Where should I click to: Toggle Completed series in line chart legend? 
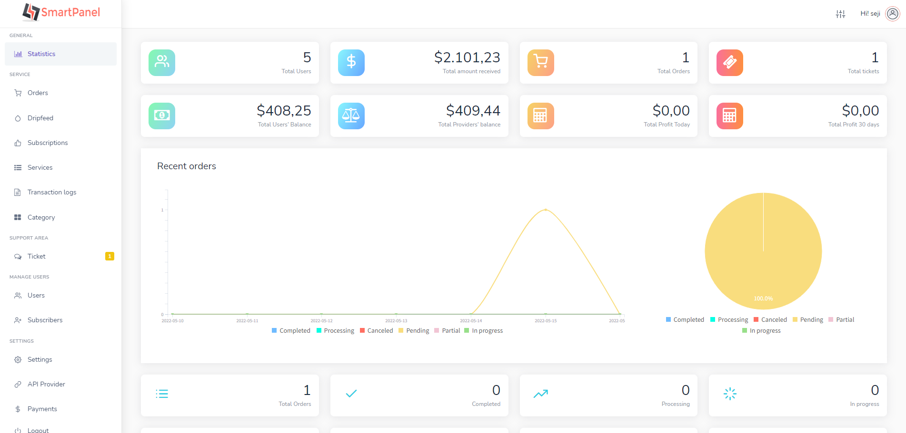pyautogui.click(x=291, y=331)
